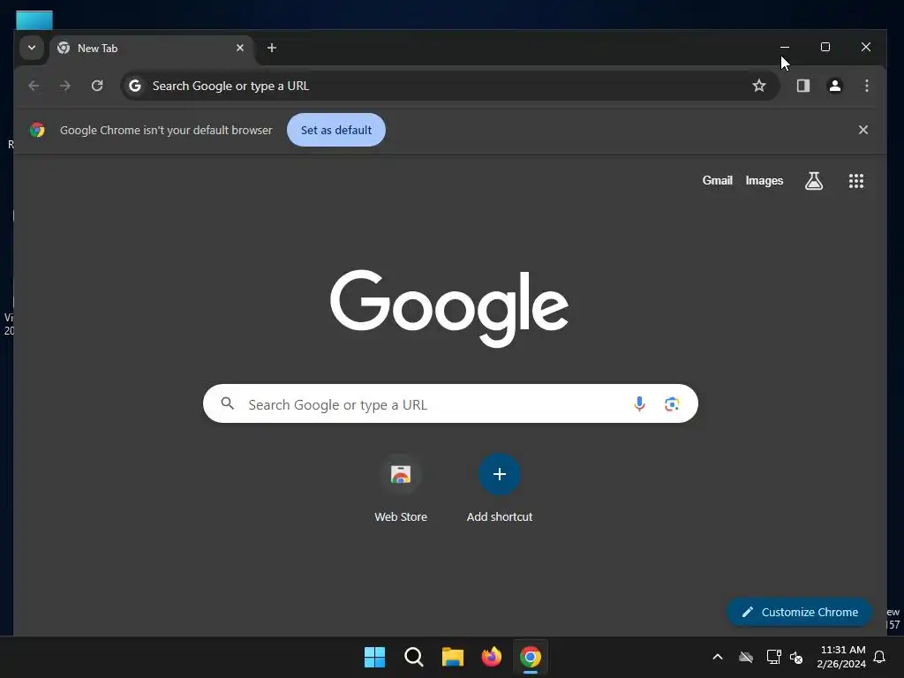Open the clock showing 11:31 AM

[x=841, y=657]
